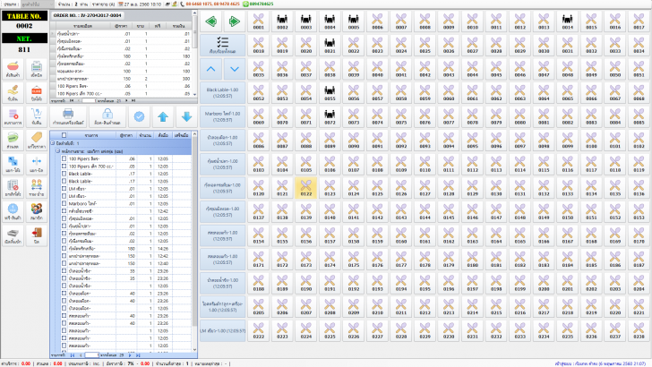This screenshot has height=367, width=652.
Task: Select the Black Lable-1.00 queue button
Action: 222,93
